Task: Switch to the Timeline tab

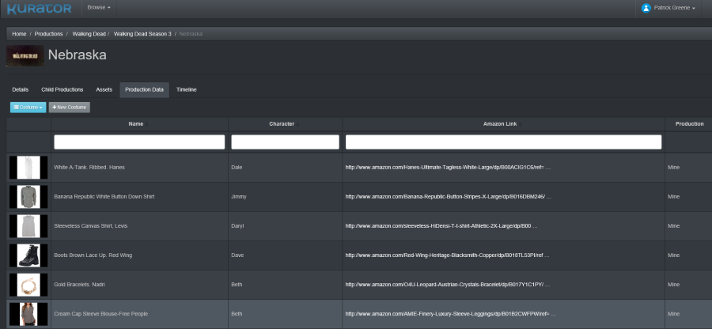Action: [187, 89]
